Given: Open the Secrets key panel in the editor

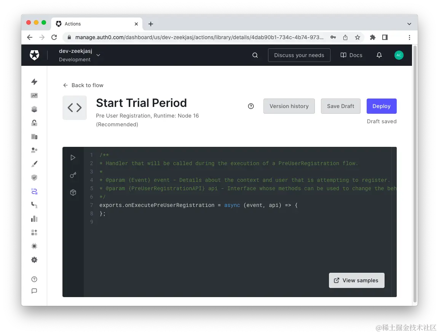Looking at the screenshot, I should tap(73, 175).
